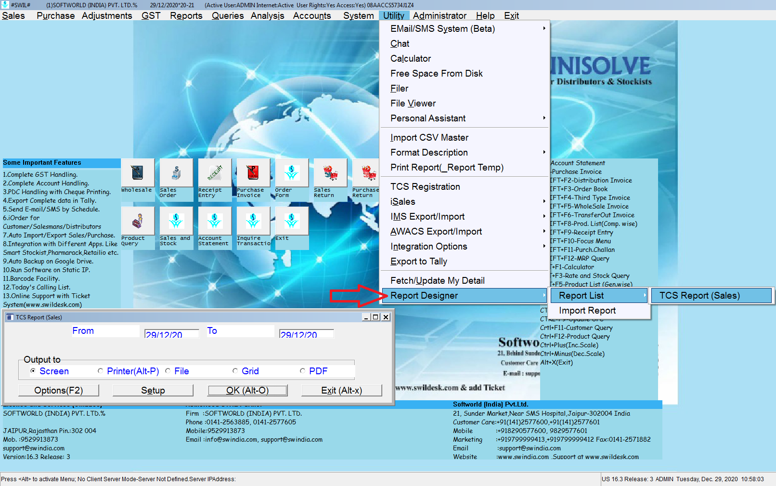Image resolution: width=776 pixels, height=486 pixels.
Task: Open the Sales Return icon
Action: point(330,173)
